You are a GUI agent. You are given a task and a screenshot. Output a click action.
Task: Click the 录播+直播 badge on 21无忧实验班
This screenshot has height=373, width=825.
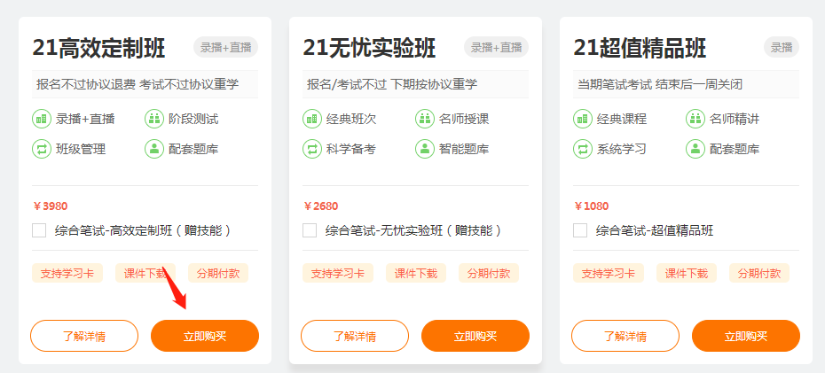click(496, 48)
